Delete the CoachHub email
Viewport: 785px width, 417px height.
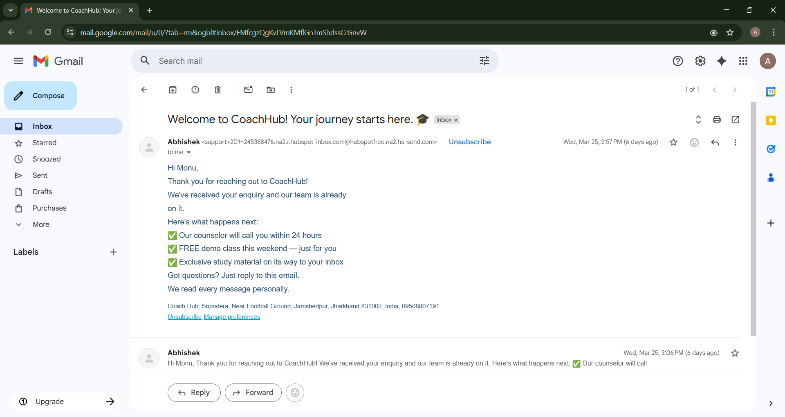click(218, 90)
